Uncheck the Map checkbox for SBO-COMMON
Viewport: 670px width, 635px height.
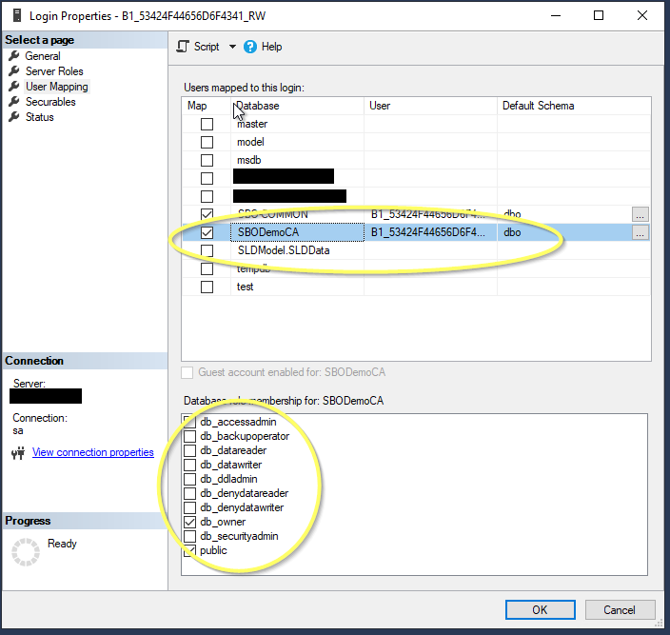(207, 214)
